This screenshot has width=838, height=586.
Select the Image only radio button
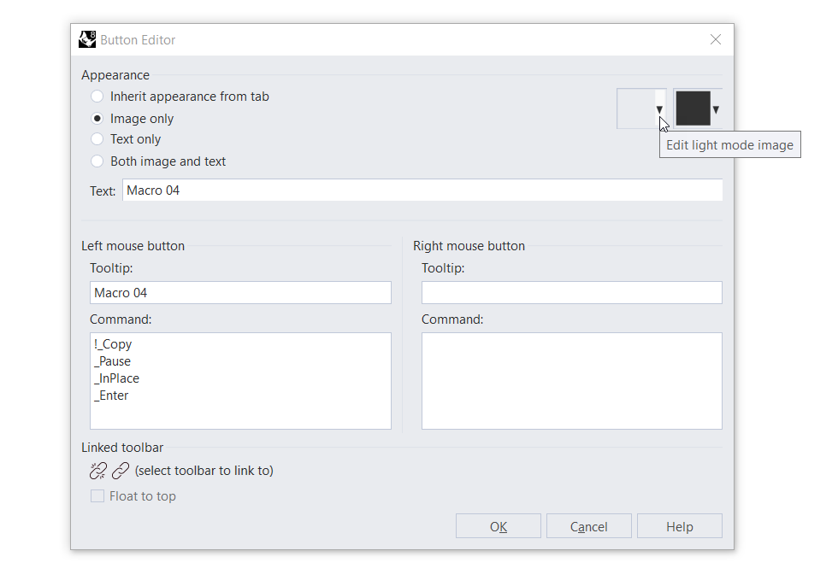click(97, 119)
